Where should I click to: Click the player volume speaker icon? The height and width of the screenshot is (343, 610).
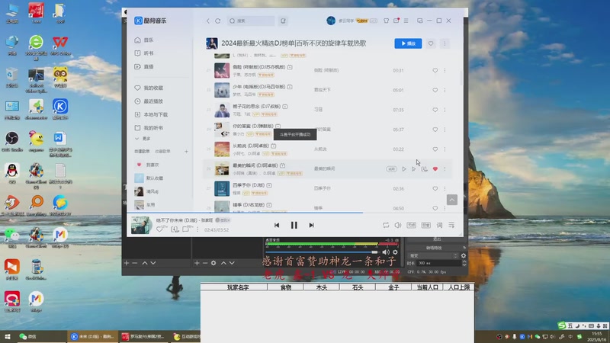pos(397,225)
